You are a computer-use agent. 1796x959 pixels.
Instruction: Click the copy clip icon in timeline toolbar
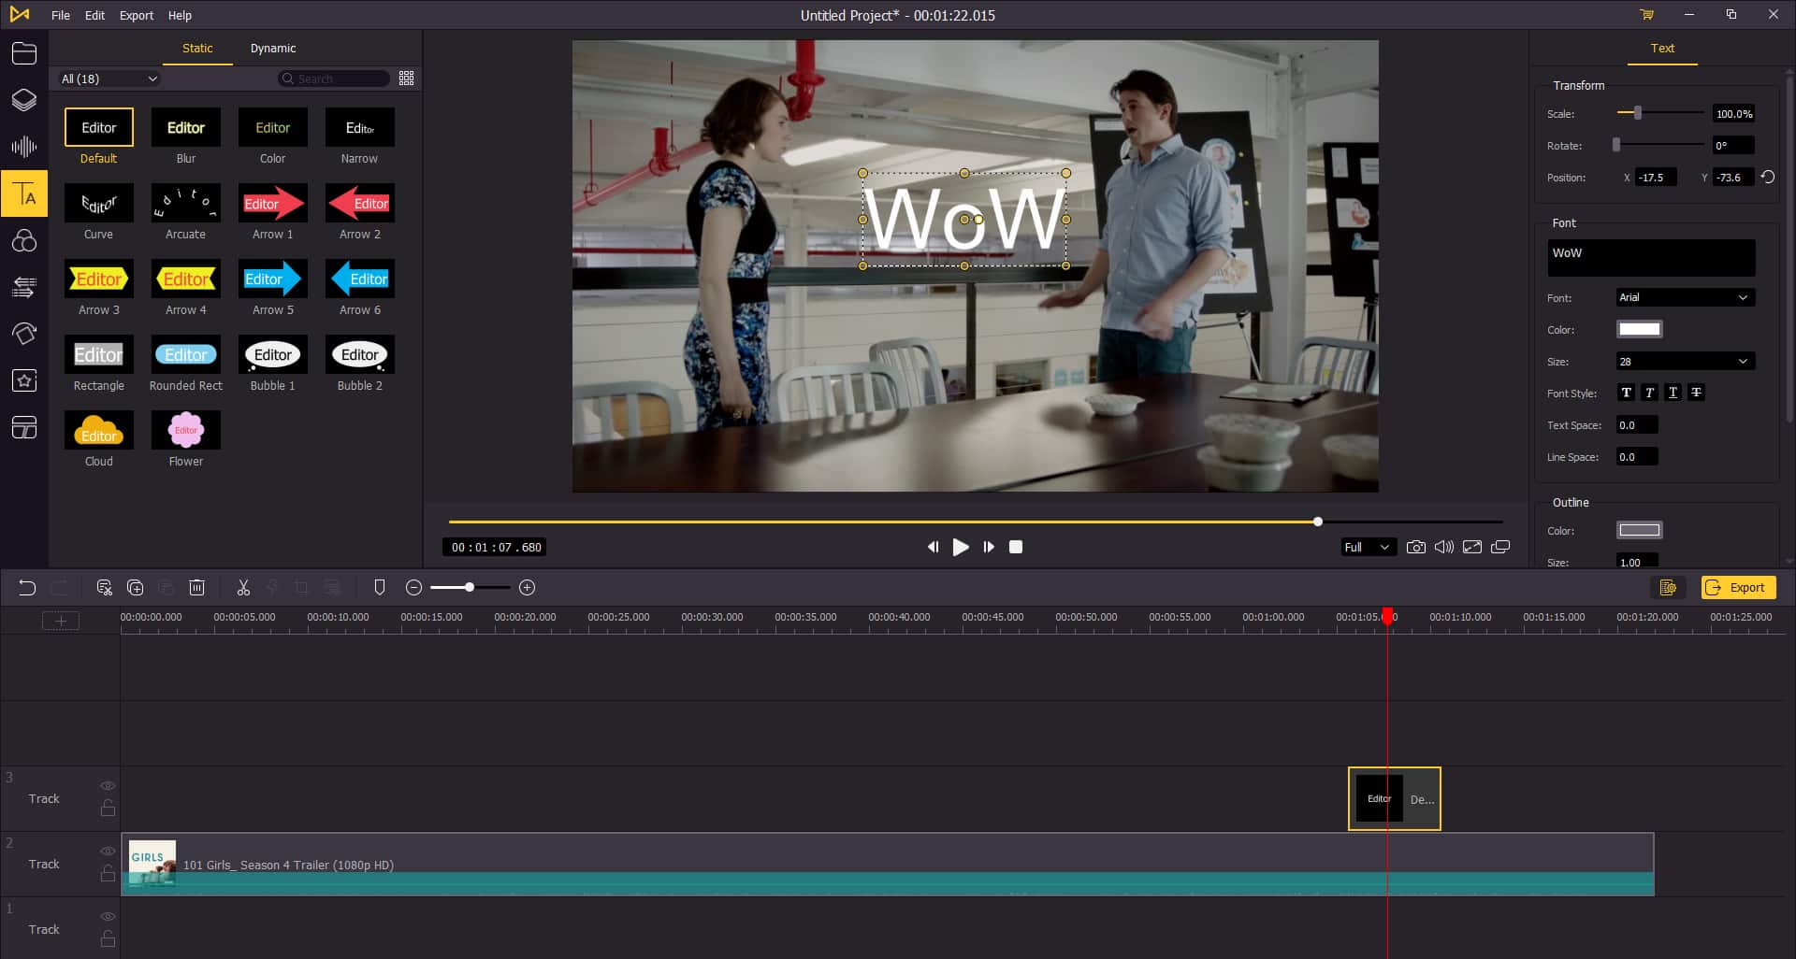pyautogui.click(x=135, y=588)
